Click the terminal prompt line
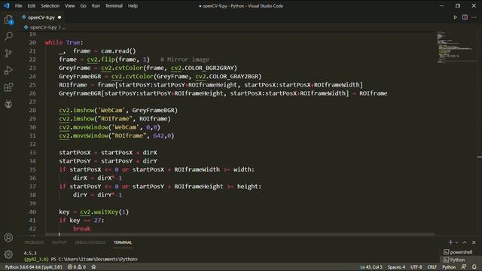This screenshot has height=271, width=482. (x=81, y=259)
